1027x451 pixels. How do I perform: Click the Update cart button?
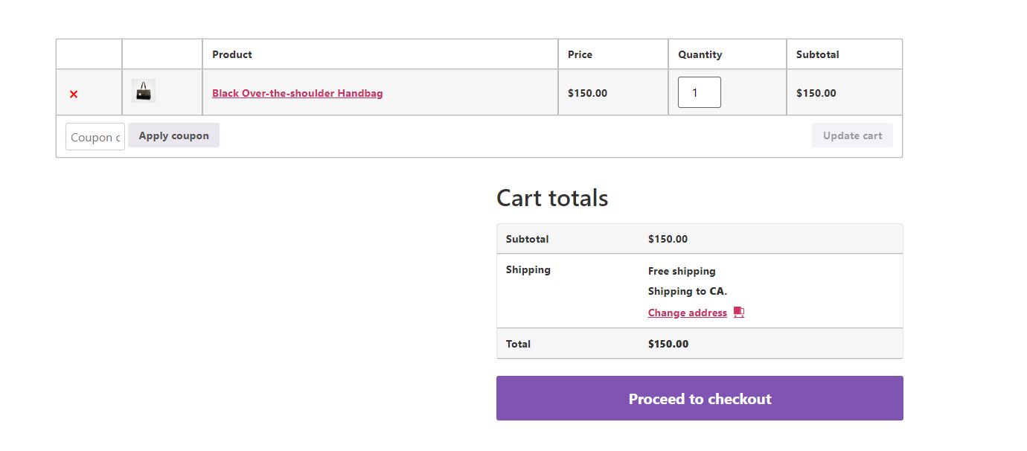(852, 135)
